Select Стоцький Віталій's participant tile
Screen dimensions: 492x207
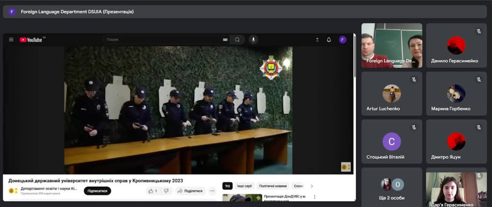pos(392,141)
